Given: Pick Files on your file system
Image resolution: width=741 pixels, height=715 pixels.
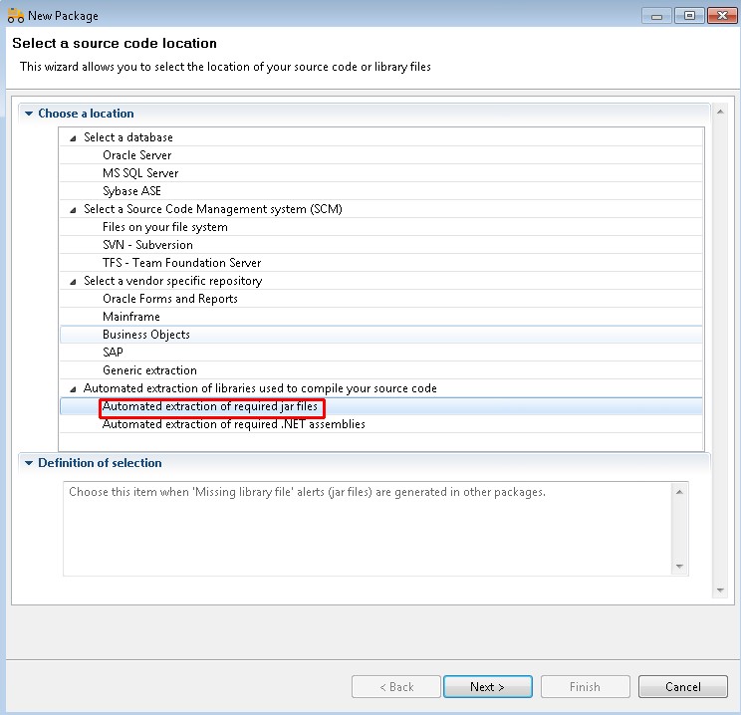Looking at the screenshot, I should pyautogui.click(x=164, y=227).
